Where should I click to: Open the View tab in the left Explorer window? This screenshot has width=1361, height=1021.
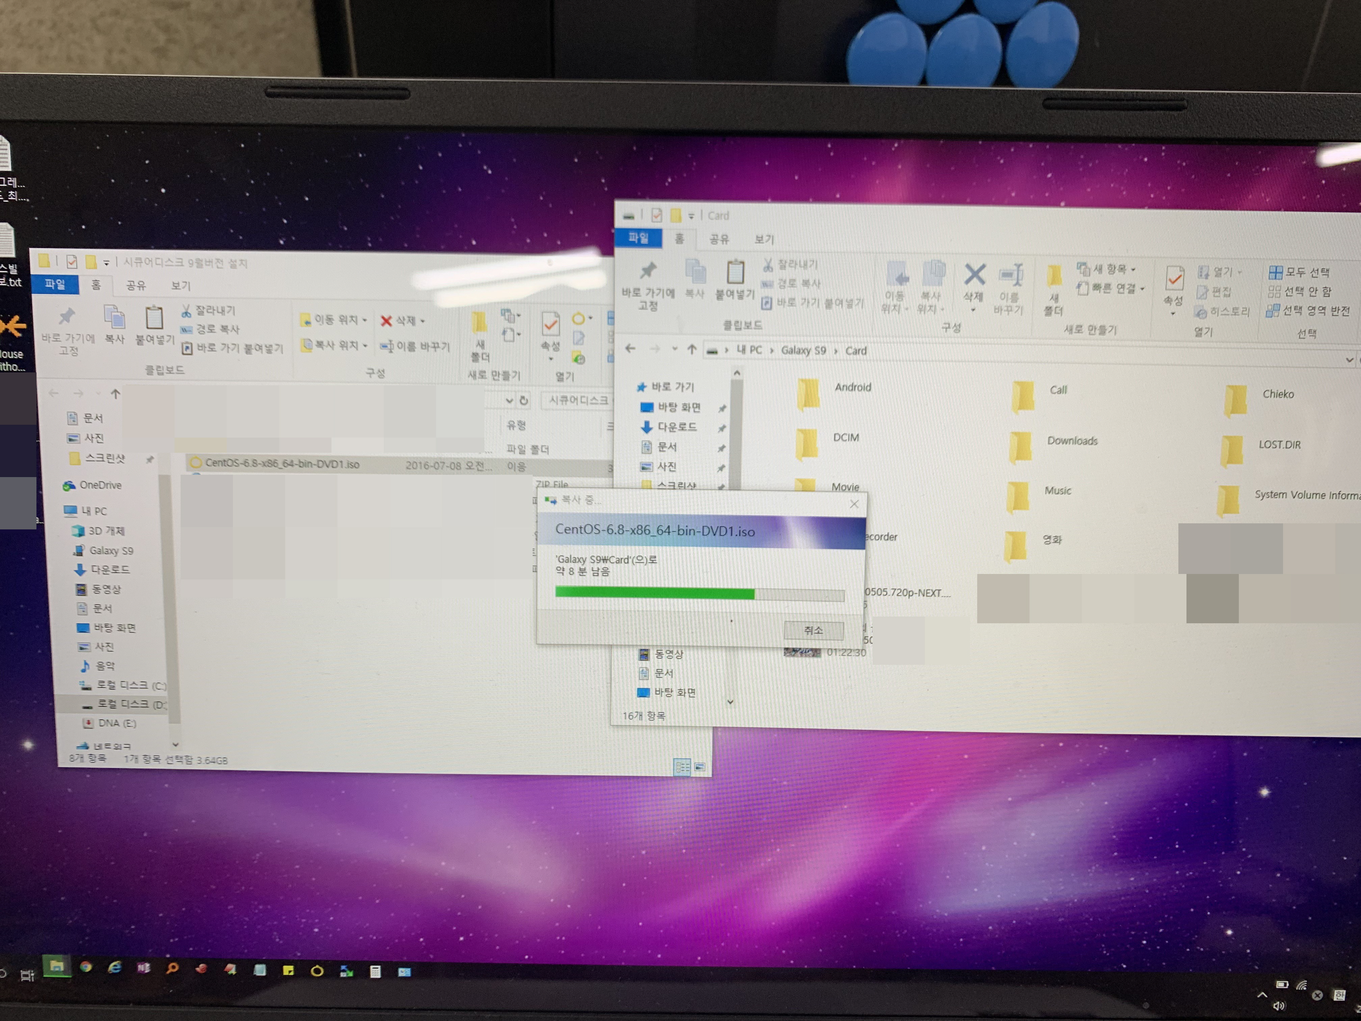point(180,286)
